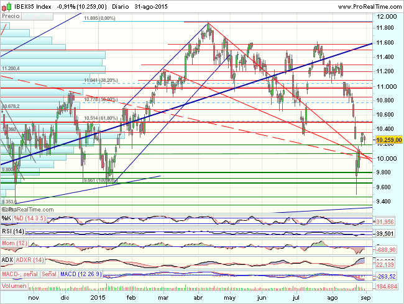Click the 11.000 price axis label
404x304 pixels.
(387, 86)
